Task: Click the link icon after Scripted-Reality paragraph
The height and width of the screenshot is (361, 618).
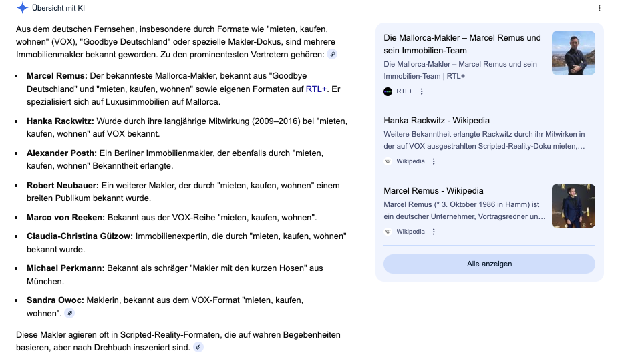Action: tap(198, 348)
